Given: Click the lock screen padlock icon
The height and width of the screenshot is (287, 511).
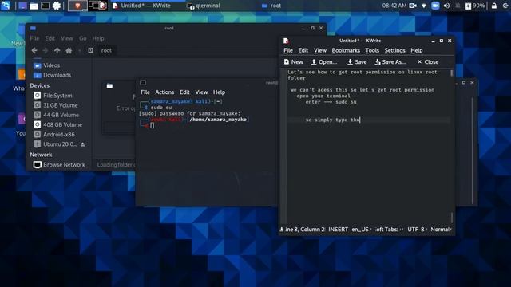Looking at the screenshot, I should tap(494, 6).
